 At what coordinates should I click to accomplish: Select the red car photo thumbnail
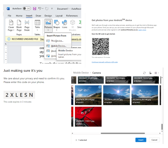pos(88,116)
